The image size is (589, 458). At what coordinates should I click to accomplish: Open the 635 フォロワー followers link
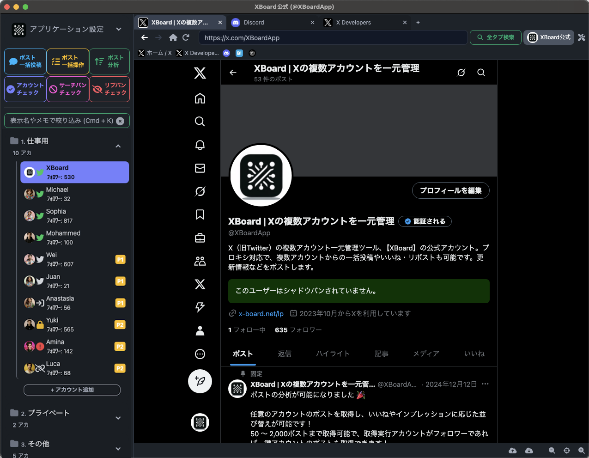pyautogui.click(x=298, y=330)
